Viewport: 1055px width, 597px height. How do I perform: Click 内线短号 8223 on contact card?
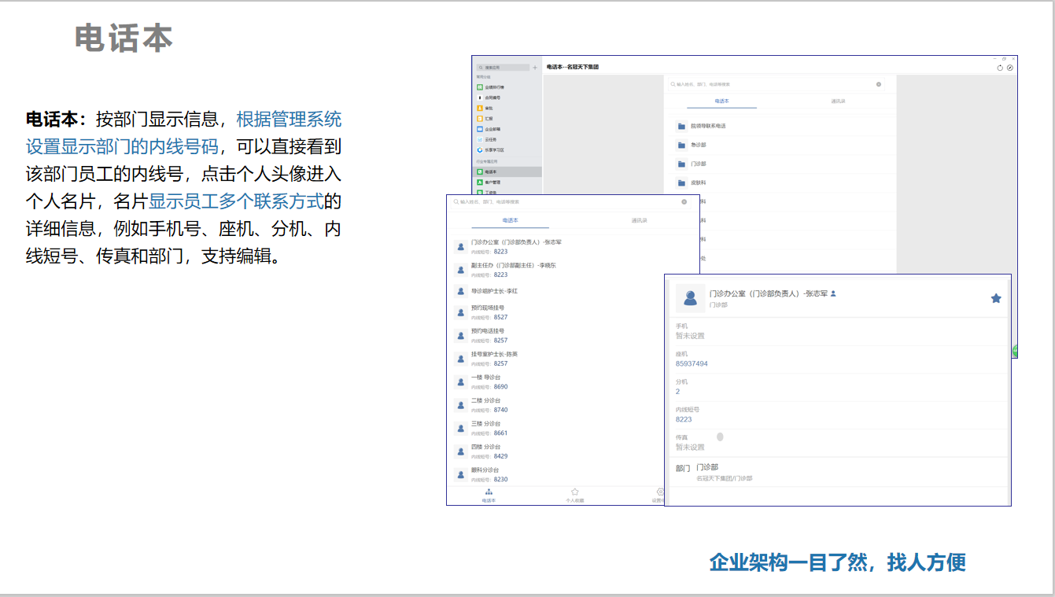683,419
